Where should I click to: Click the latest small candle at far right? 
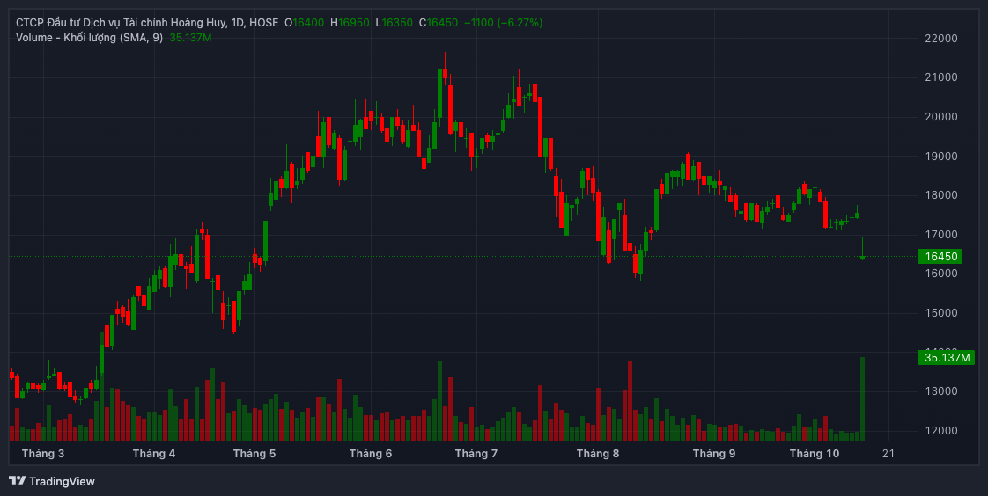pyautogui.click(x=863, y=256)
